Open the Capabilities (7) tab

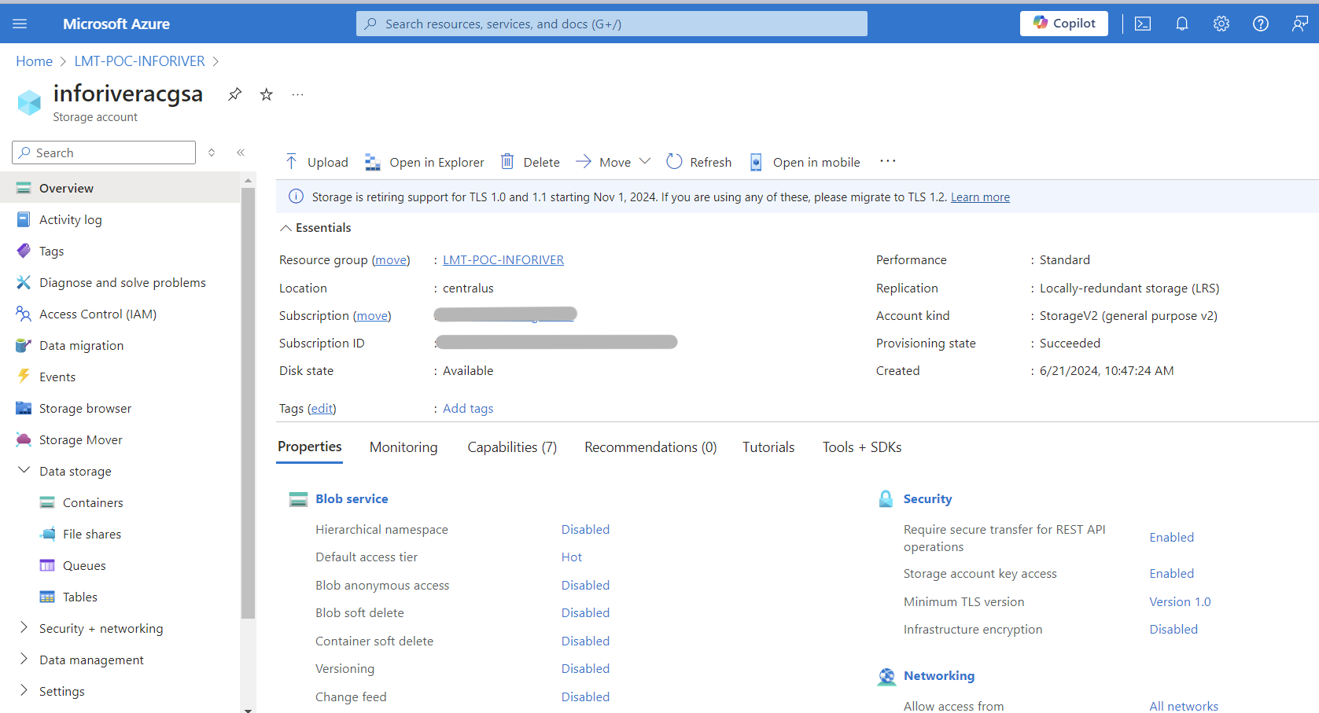(512, 447)
